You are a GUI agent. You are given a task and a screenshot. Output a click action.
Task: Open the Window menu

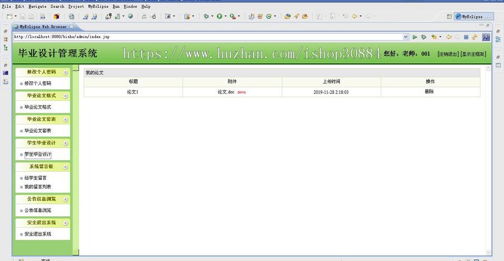[130, 6]
